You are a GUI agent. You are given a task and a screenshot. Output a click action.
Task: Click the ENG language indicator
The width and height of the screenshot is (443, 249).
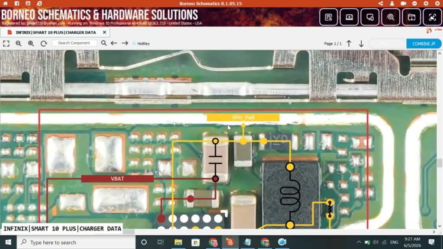pyautogui.click(x=394, y=242)
